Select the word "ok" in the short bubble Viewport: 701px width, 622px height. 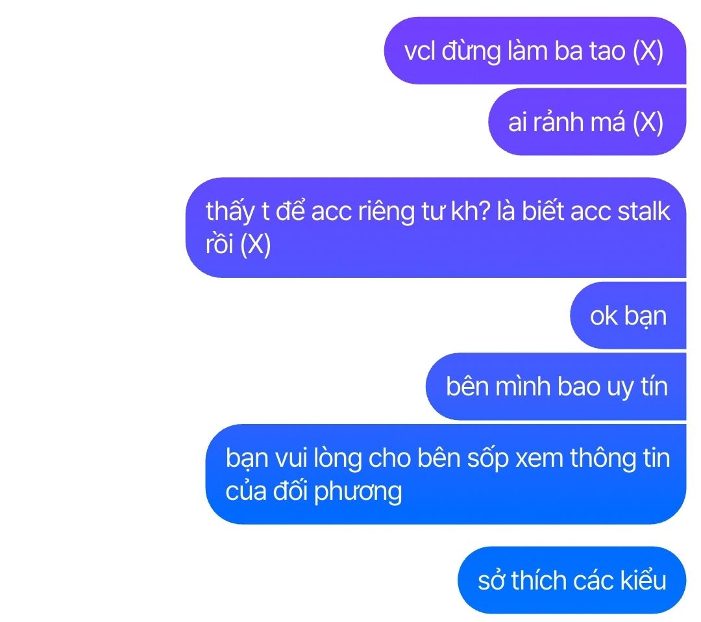pos(604,316)
